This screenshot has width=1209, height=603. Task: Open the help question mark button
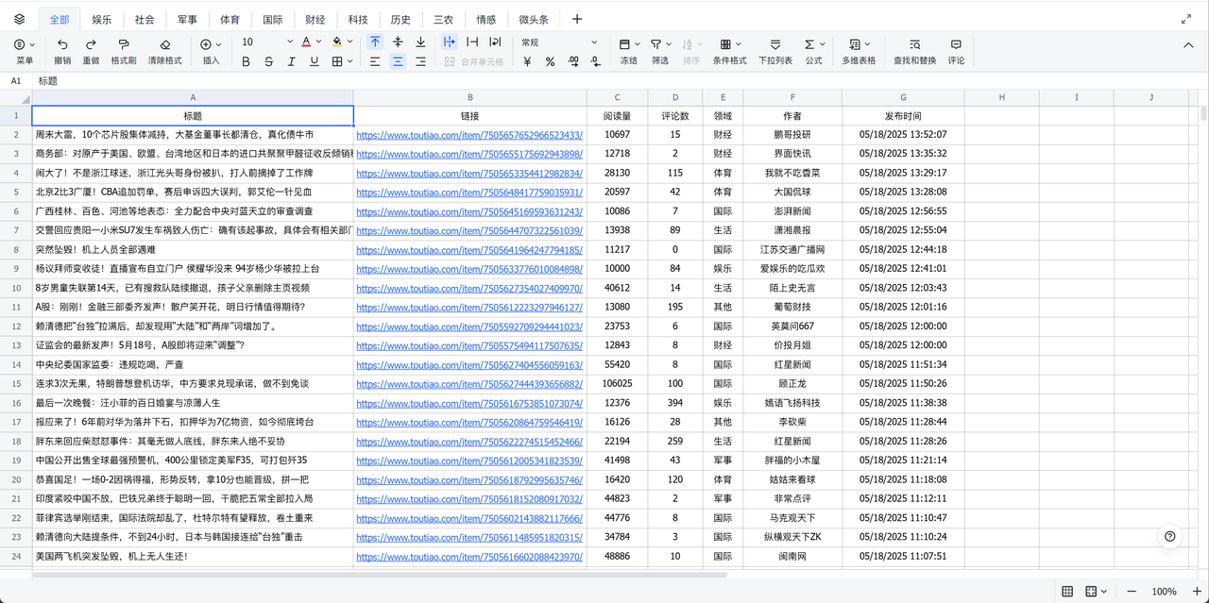[x=1170, y=536]
